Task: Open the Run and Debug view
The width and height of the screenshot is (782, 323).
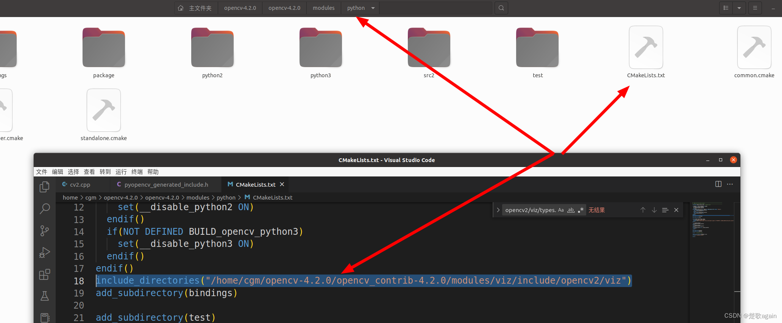Action: tap(45, 253)
